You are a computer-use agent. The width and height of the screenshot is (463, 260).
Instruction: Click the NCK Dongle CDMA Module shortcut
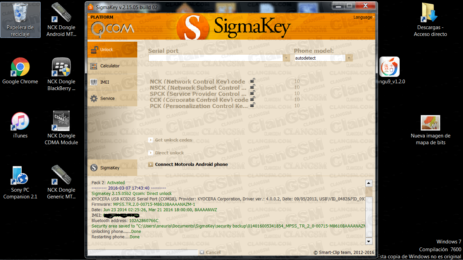tap(61, 128)
